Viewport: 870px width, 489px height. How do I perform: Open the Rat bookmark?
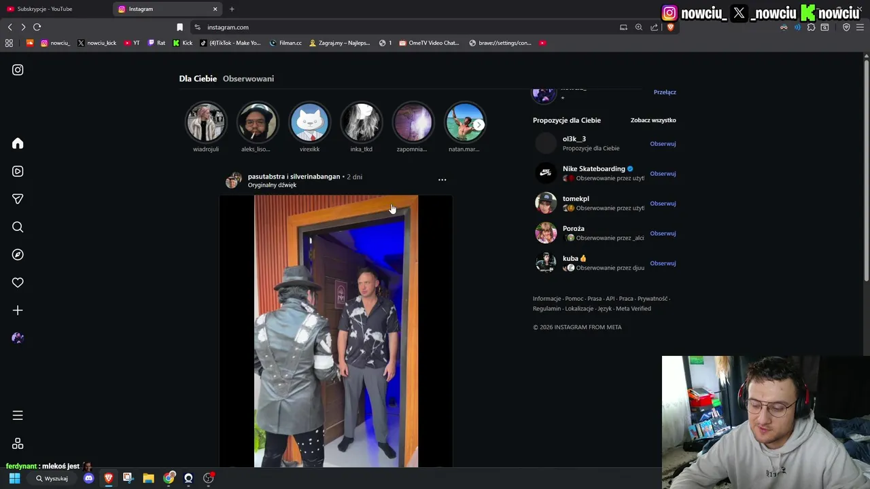click(x=156, y=43)
